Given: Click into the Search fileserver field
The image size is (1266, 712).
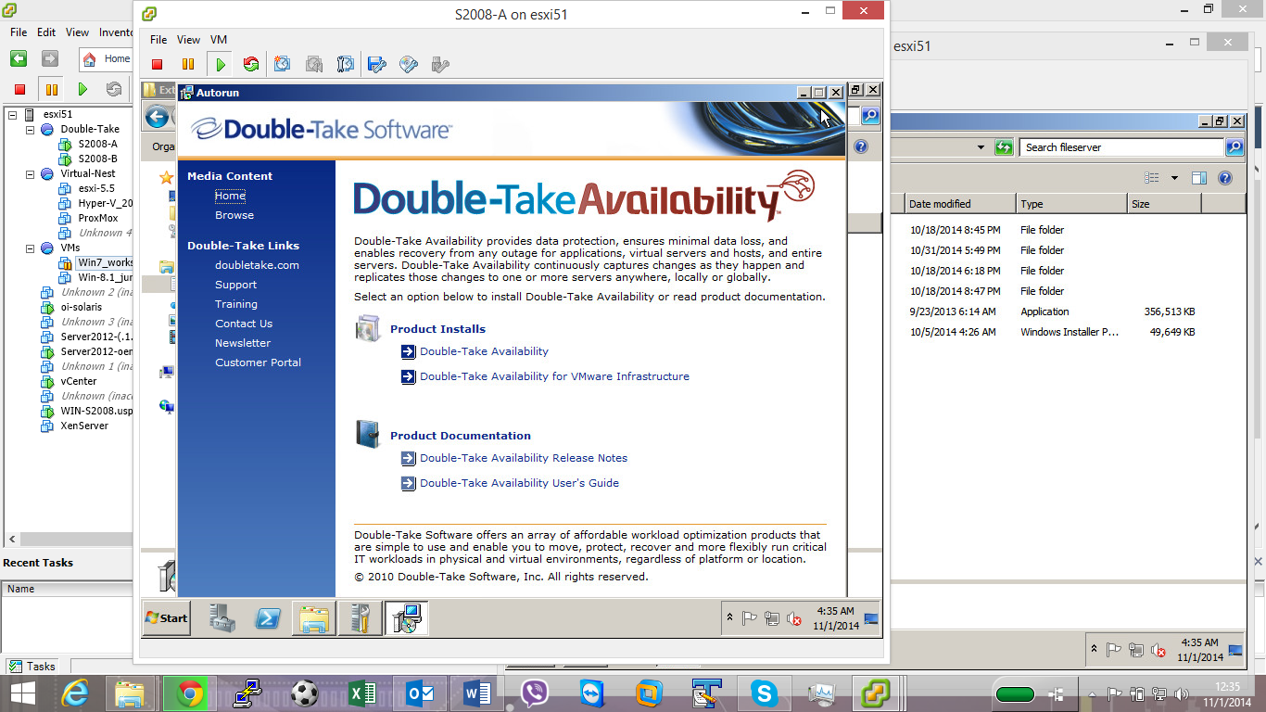Looking at the screenshot, I should (1121, 147).
